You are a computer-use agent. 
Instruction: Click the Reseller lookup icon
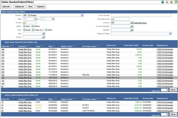tap(132, 30)
